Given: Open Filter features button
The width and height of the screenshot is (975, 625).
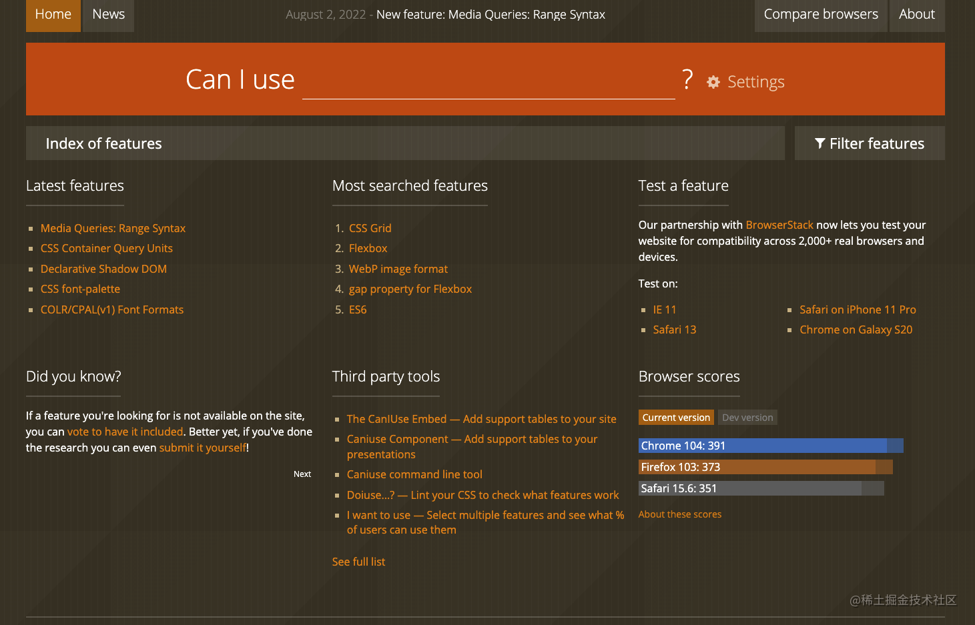Looking at the screenshot, I should click(870, 143).
